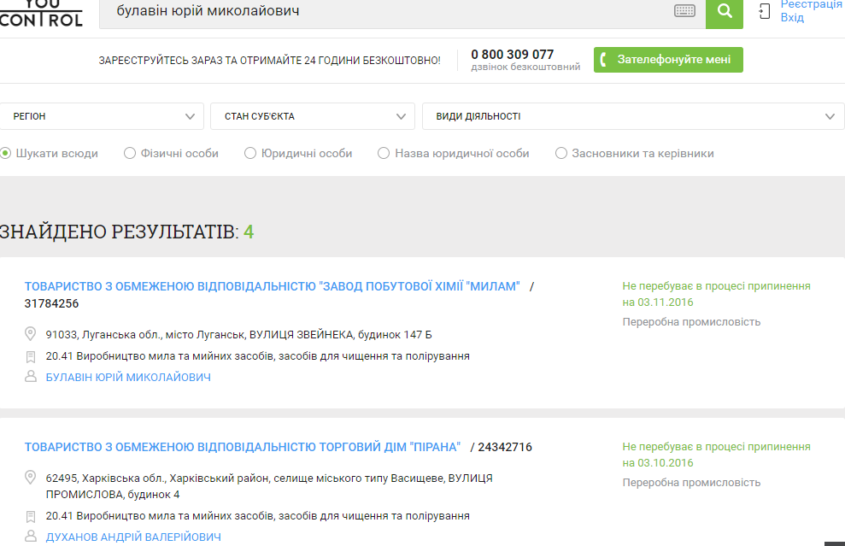Click the Вхід login link
845x546 pixels.
click(x=792, y=18)
